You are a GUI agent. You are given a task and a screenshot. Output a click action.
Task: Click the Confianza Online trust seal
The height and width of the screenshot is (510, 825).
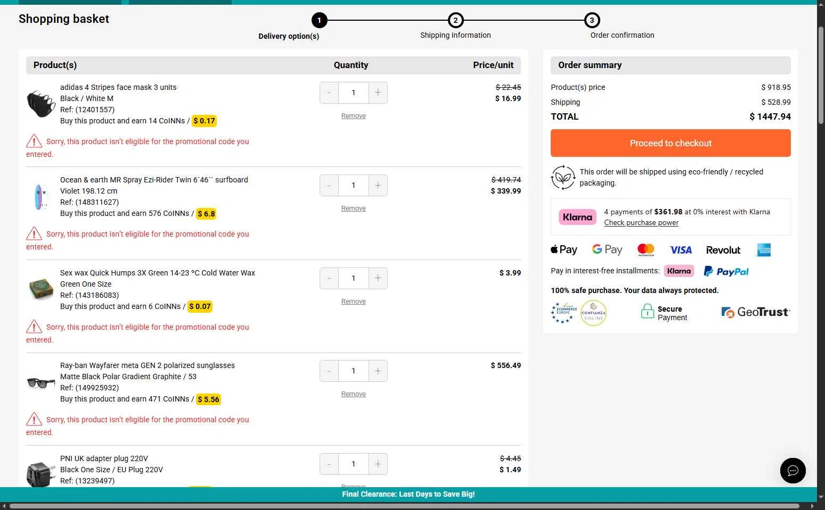click(593, 313)
